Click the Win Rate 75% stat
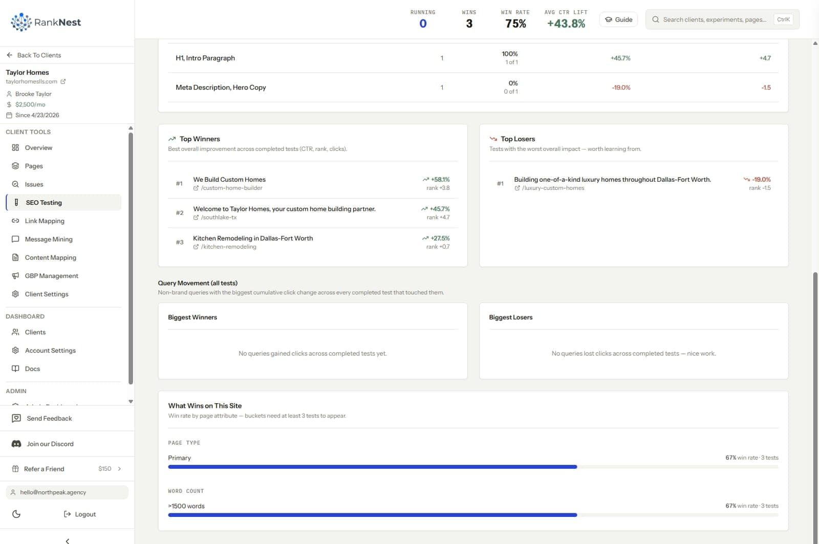Image resolution: width=819 pixels, height=544 pixels. coord(515,19)
